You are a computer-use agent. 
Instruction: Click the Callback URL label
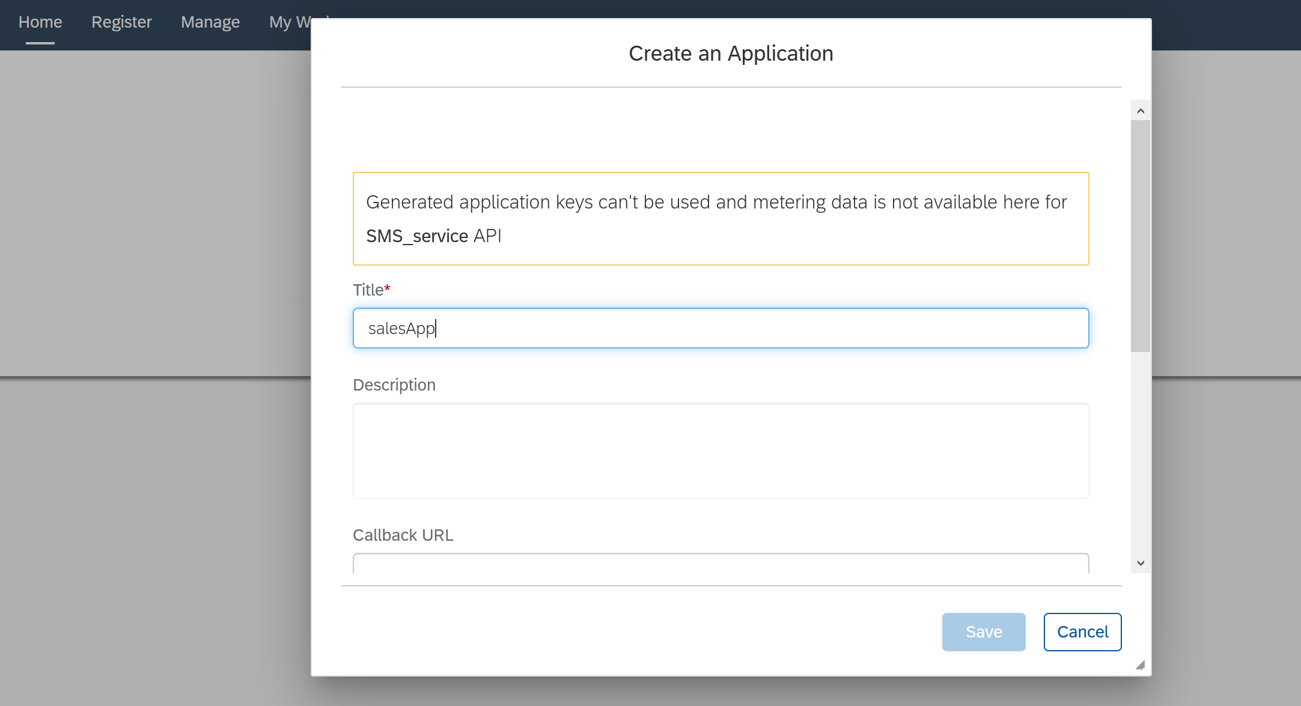pyautogui.click(x=403, y=535)
